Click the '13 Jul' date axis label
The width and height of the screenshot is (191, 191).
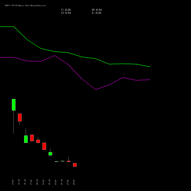click(13, 182)
